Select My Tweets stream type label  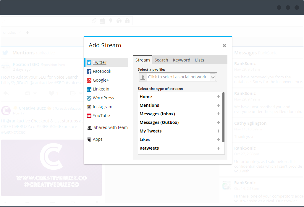click(151, 131)
